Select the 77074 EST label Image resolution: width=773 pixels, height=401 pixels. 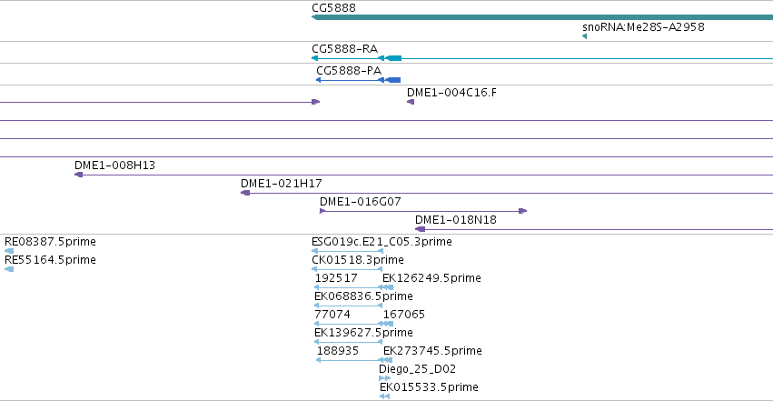[x=332, y=315]
